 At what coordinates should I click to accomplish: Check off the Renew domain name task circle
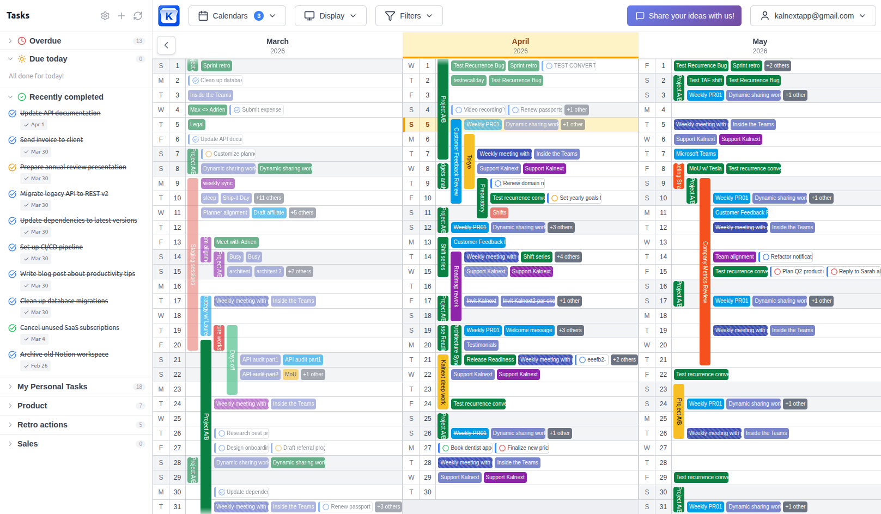tap(498, 183)
